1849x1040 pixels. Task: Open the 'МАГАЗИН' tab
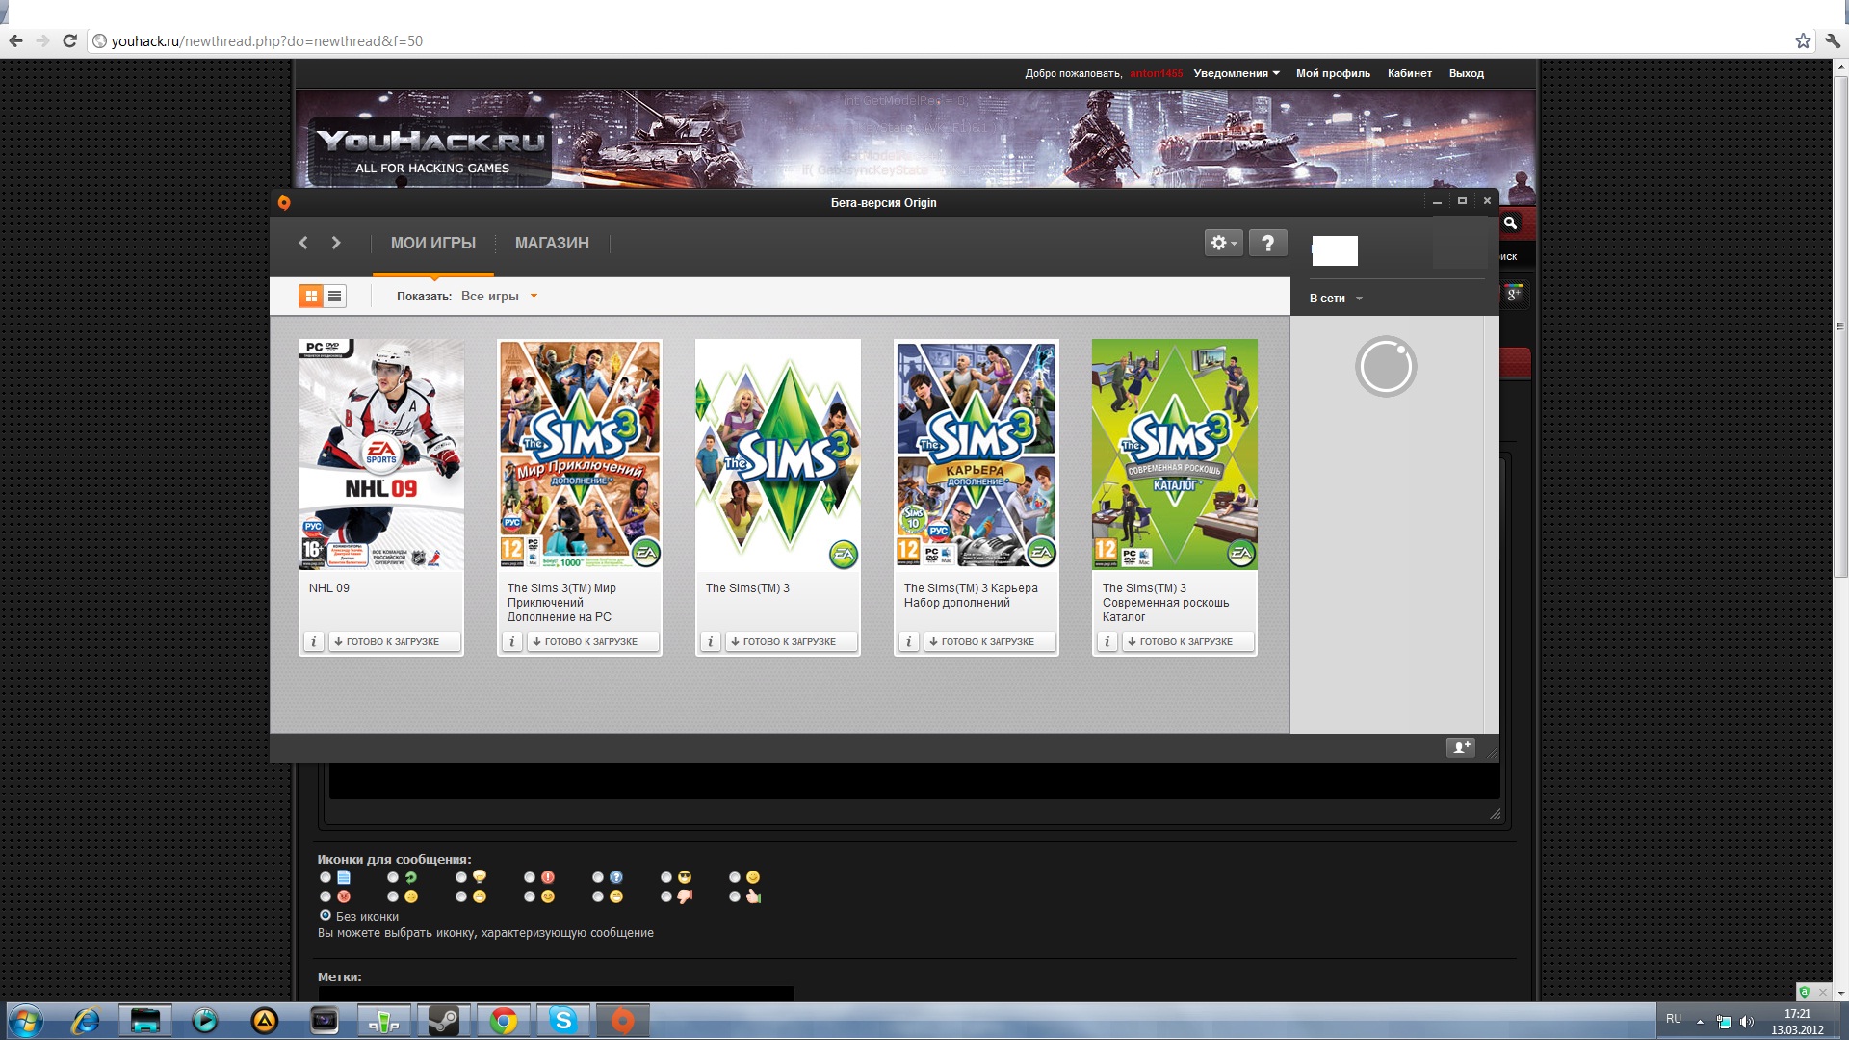click(552, 244)
